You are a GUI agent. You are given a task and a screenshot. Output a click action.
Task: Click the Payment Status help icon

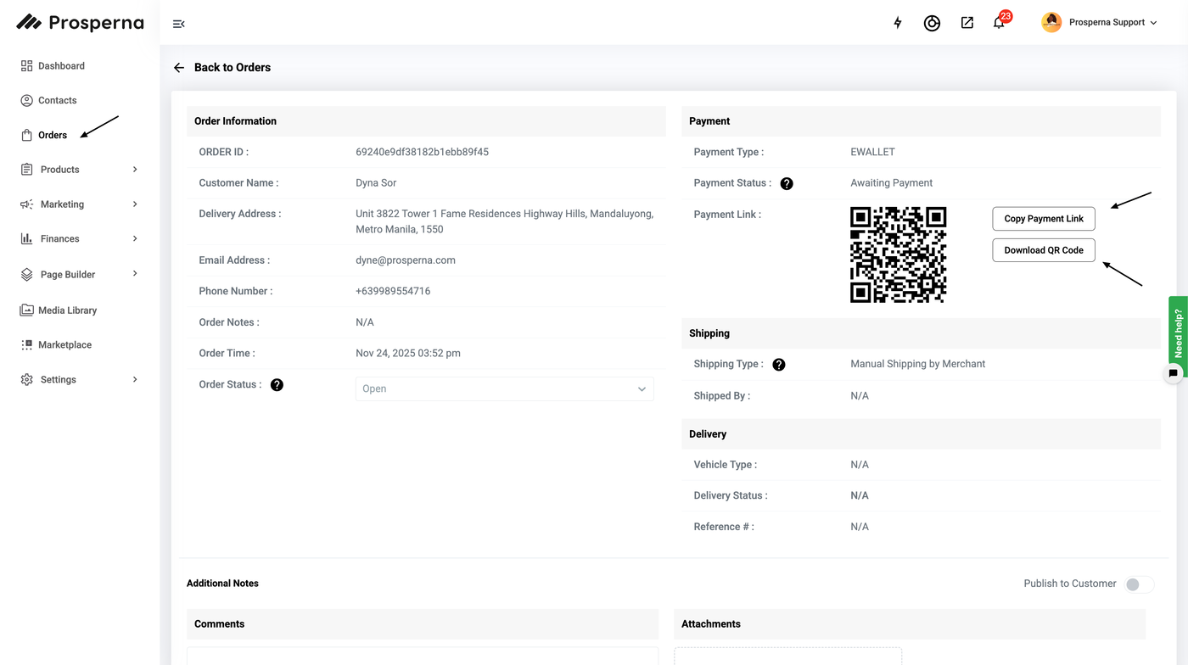click(787, 183)
